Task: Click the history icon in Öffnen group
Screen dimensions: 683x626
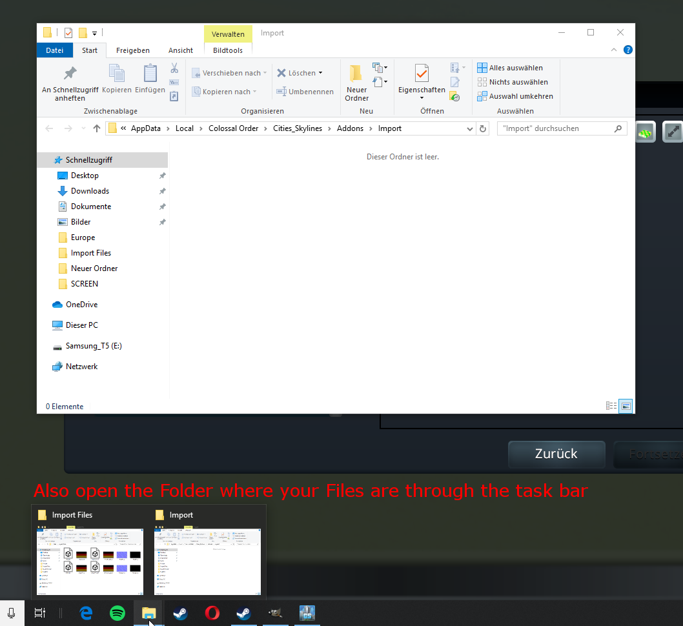Action: 454,96
